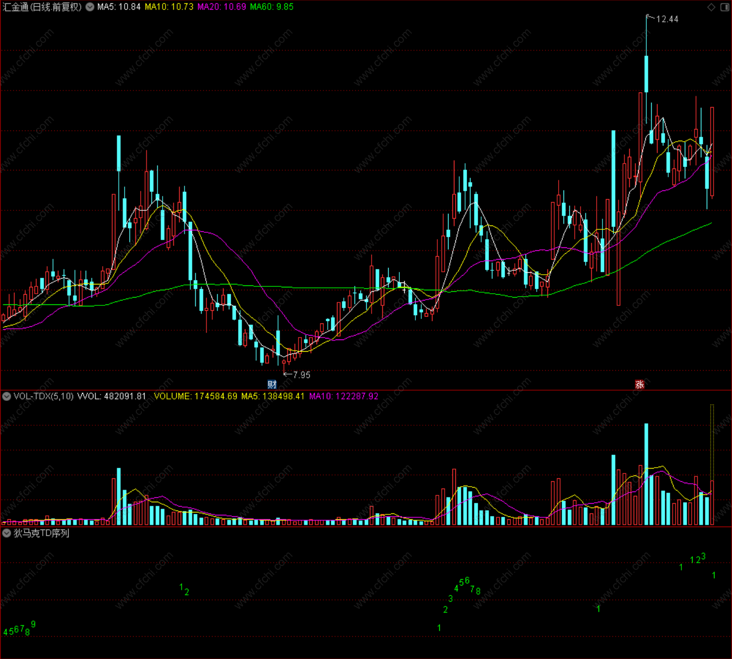Click the TD sequence number 9

[33, 624]
